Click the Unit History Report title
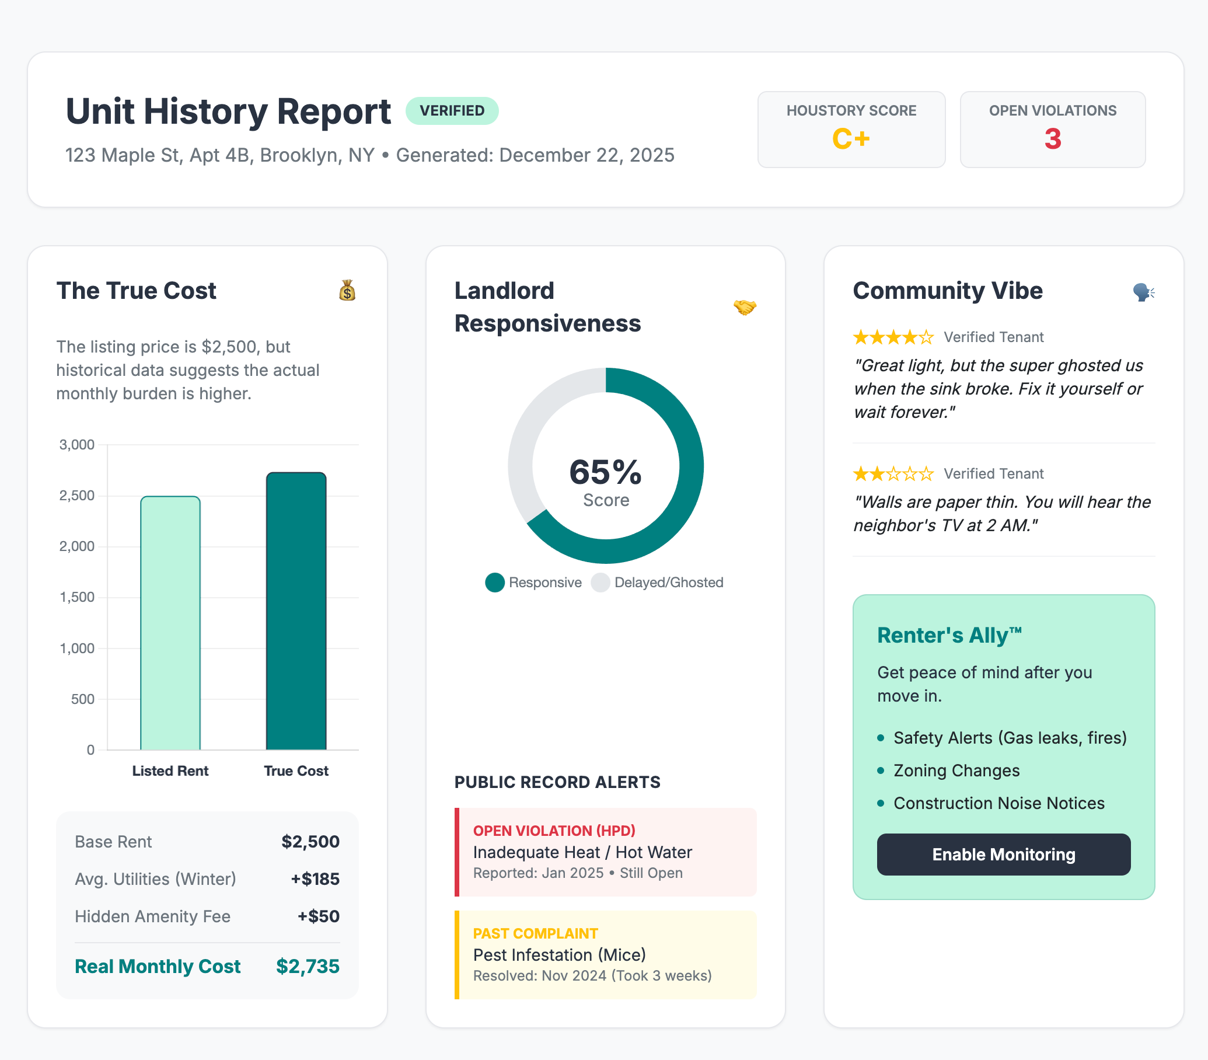This screenshot has width=1208, height=1060. [x=228, y=111]
